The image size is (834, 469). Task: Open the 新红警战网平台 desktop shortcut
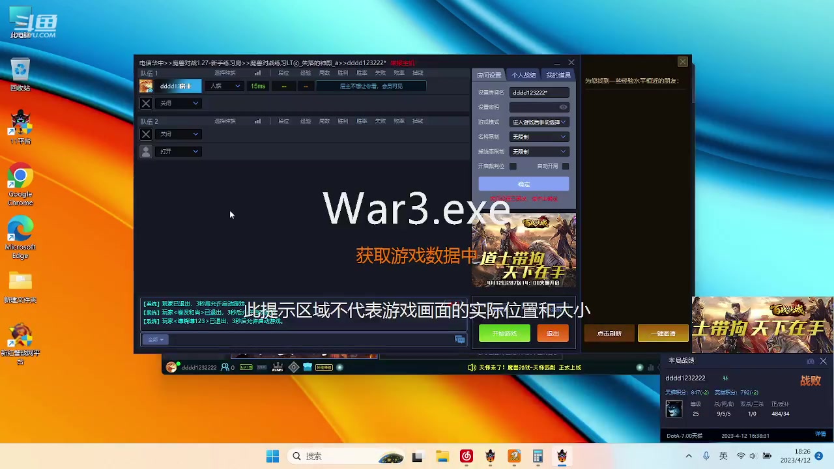click(x=20, y=343)
